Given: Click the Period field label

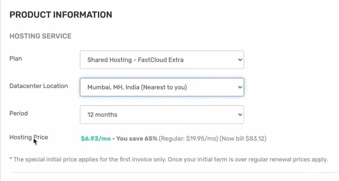Looking at the screenshot, I should pyautogui.click(x=18, y=113).
